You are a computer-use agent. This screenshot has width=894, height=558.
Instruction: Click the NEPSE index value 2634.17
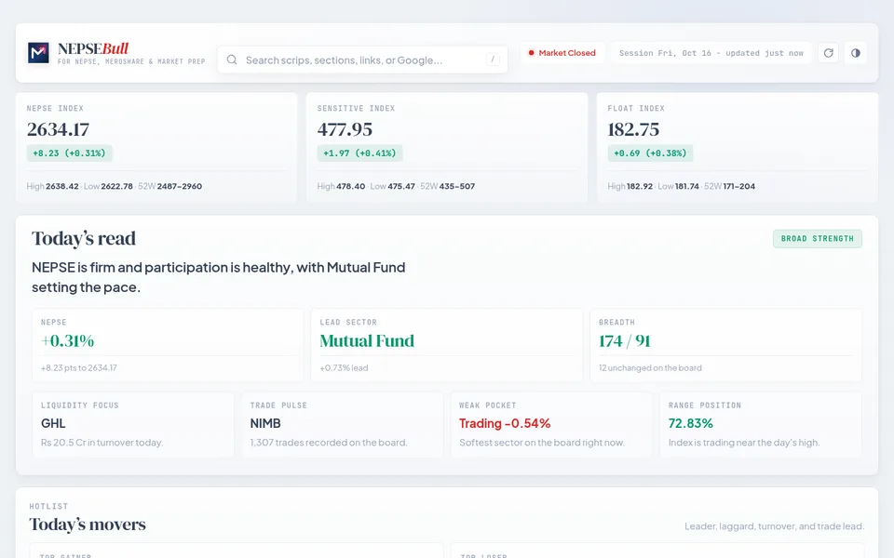tap(58, 130)
